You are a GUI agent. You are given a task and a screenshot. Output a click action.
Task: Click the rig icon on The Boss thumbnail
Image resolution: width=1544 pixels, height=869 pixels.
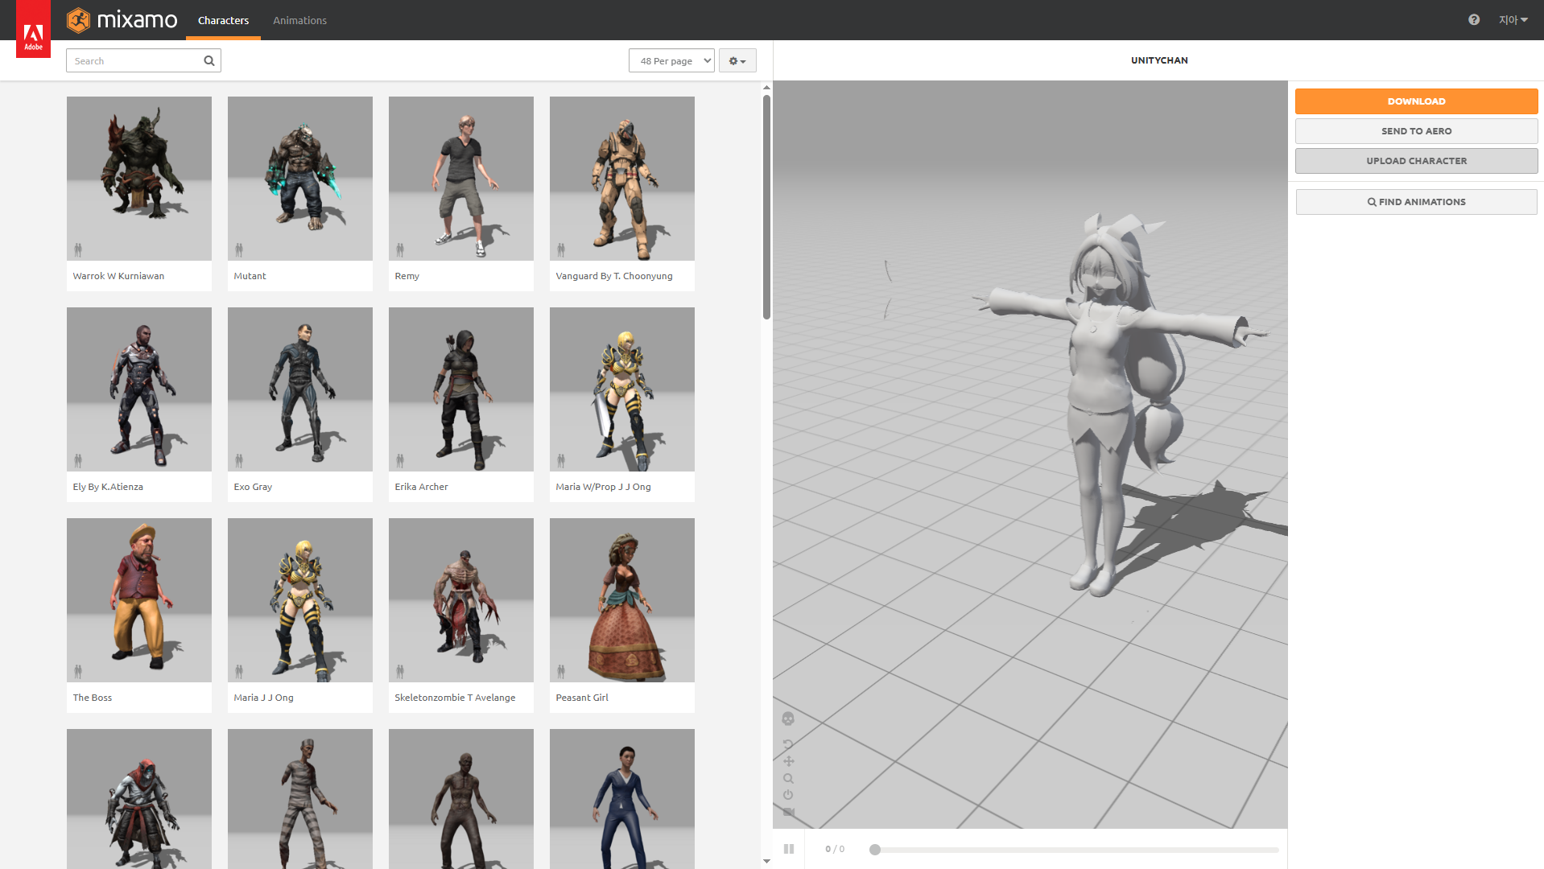[78, 671]
